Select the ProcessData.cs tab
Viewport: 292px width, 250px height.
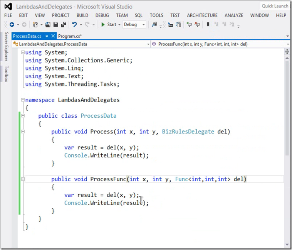[27, 36]
